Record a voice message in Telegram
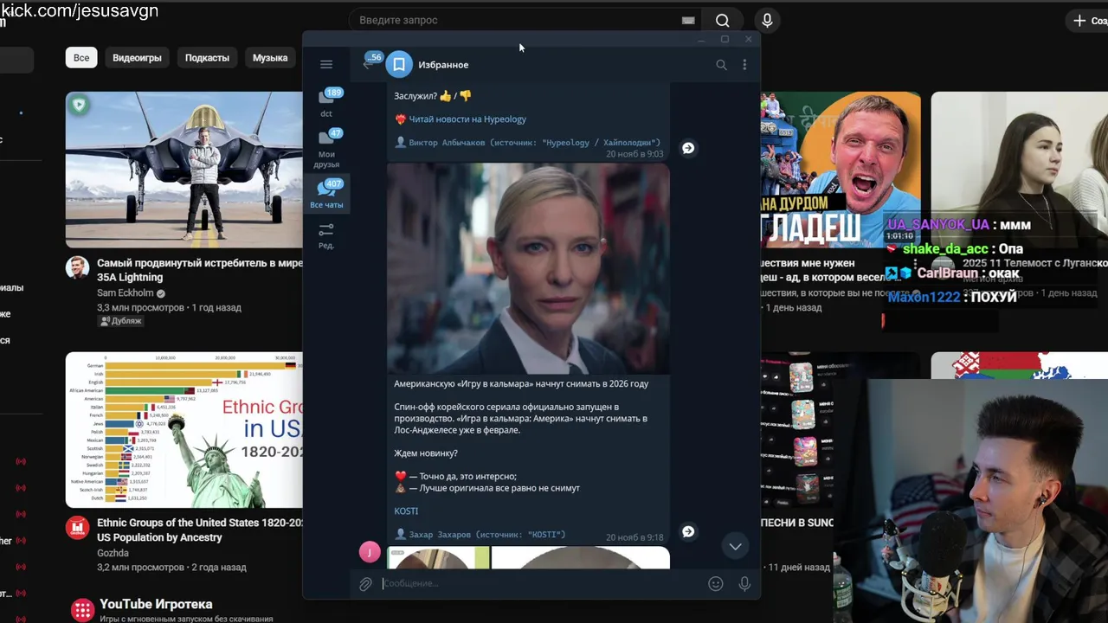 pyautogui.click(x=744, y=584)
